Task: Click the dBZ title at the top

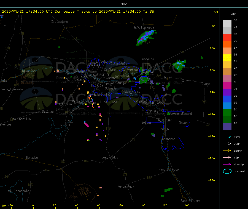Action: [124, 4]
